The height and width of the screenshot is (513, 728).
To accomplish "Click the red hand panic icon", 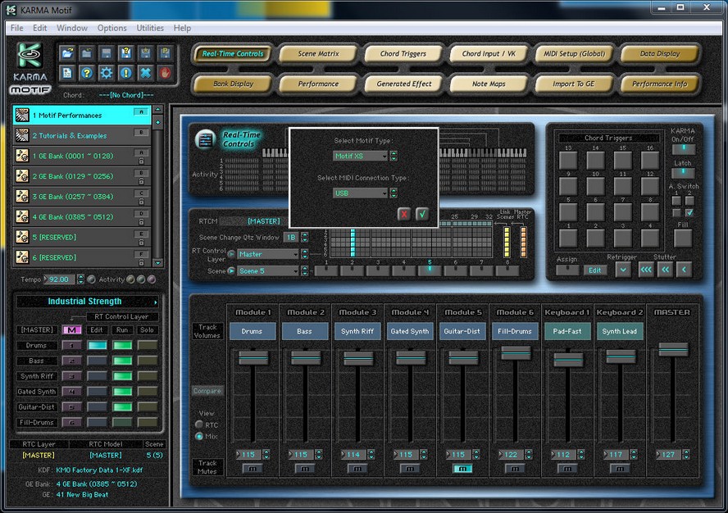I will pos(166,73).
